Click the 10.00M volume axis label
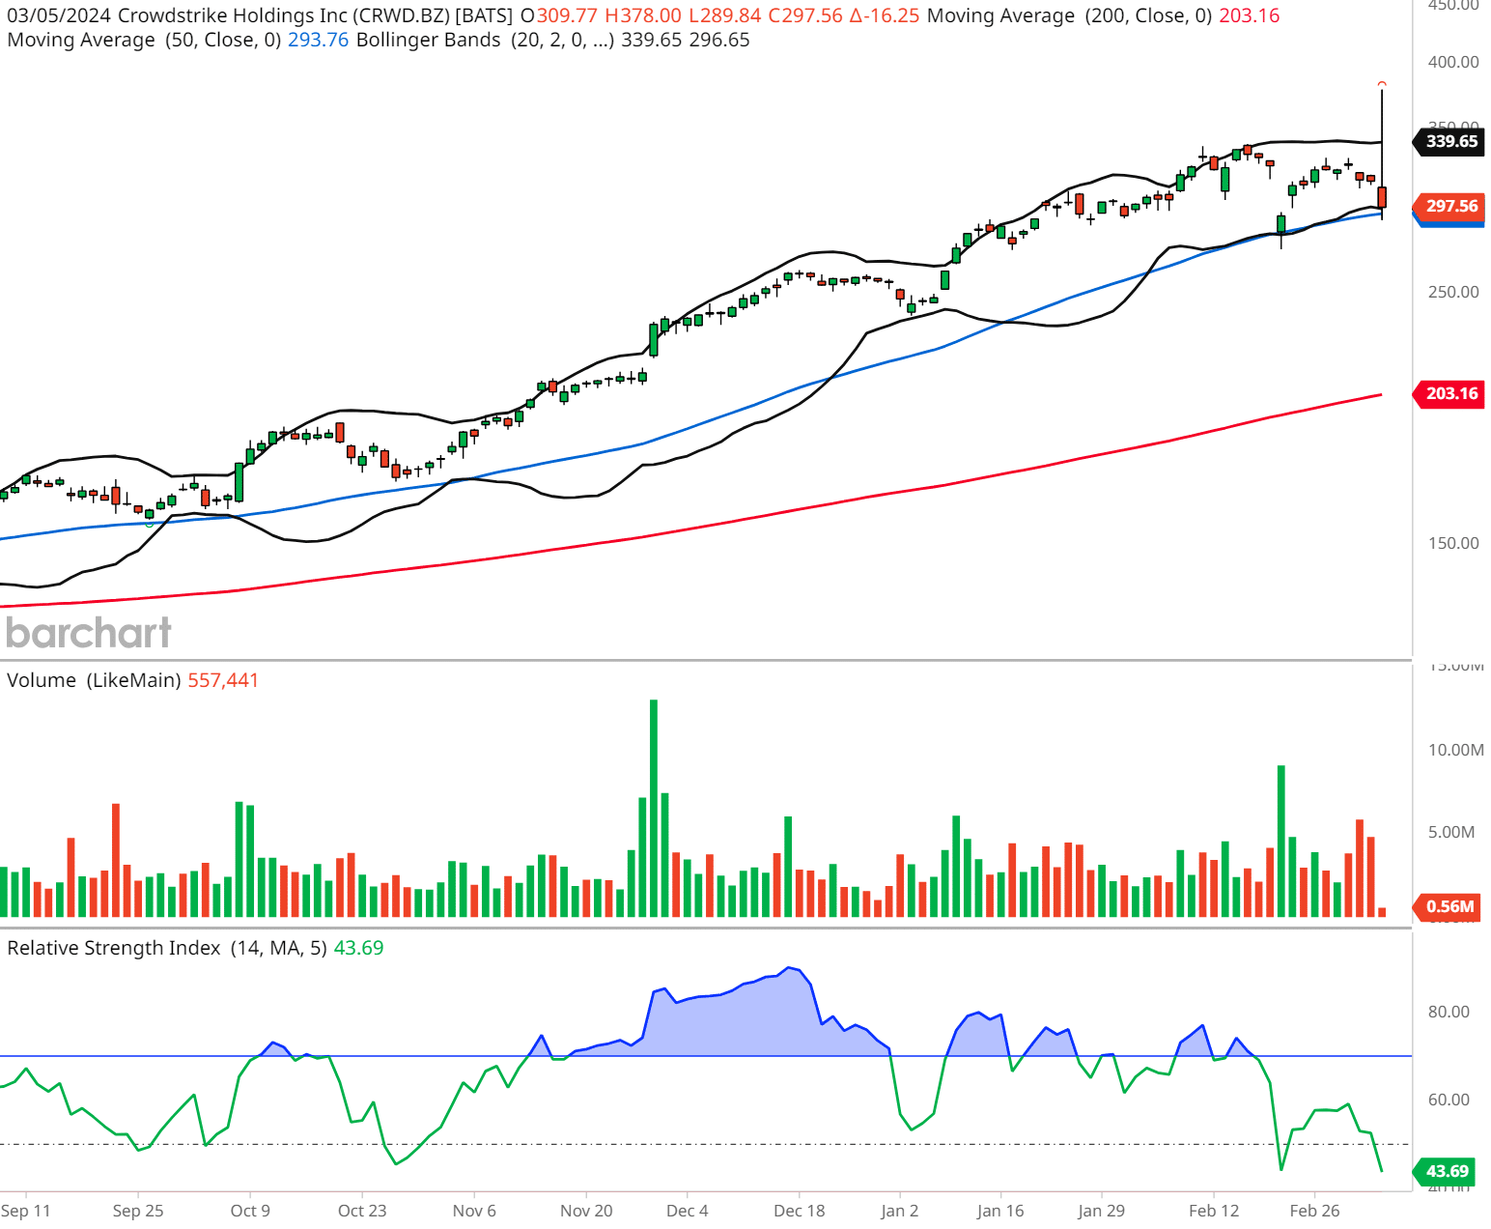This screenshot has height=1229, width=1491. [1456, 750]
